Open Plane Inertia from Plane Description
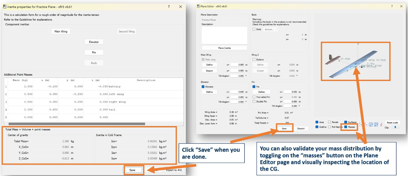 click(x=224, y=48)
